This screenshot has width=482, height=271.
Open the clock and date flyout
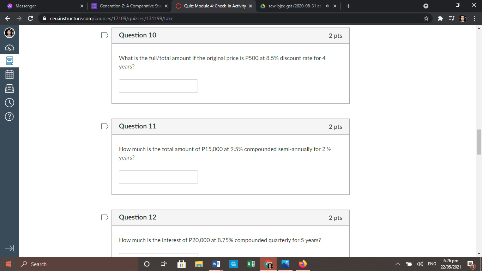pos(451,264)
